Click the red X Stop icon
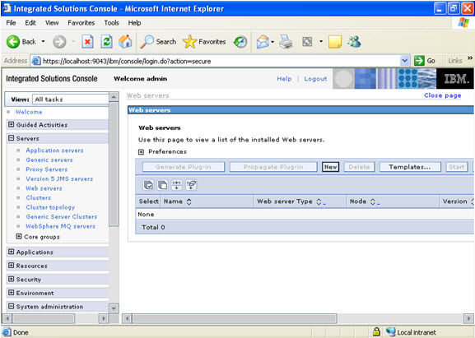This screenshot has height=338, width=475. pos(87,42)
